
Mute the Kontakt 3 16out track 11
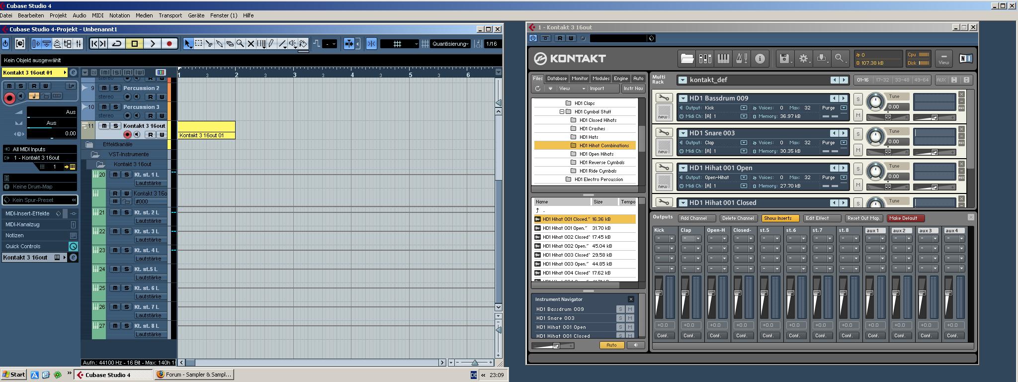pos(104,126)
